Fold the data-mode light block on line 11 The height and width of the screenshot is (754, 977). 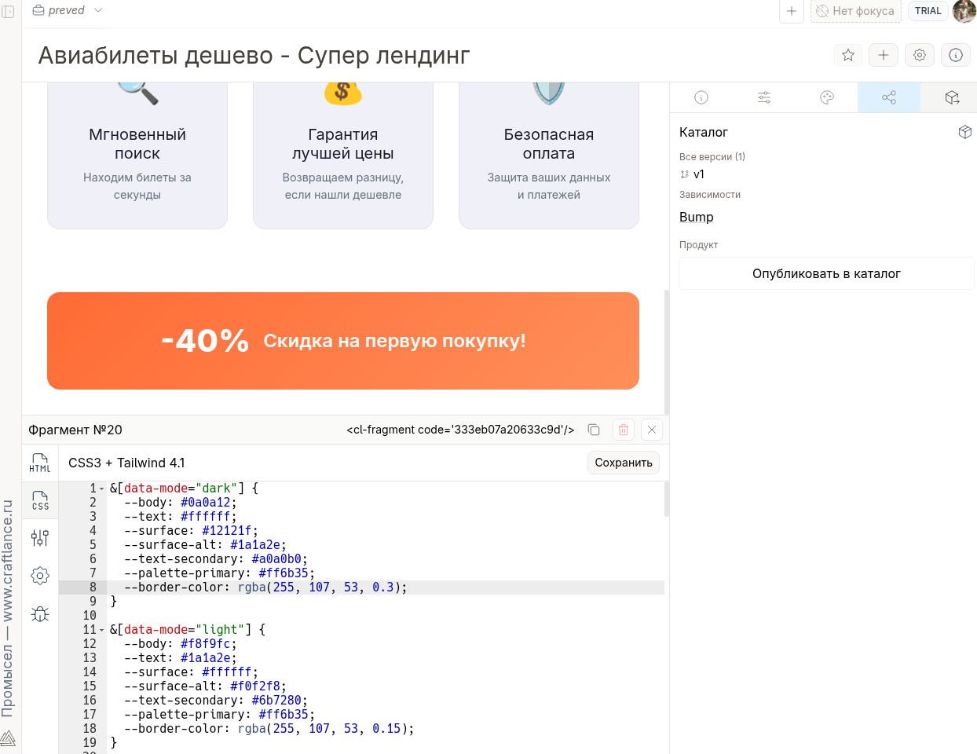(x=101, y=630)
